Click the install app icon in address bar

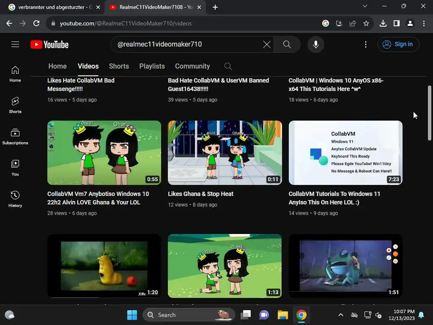pos(339,24)
